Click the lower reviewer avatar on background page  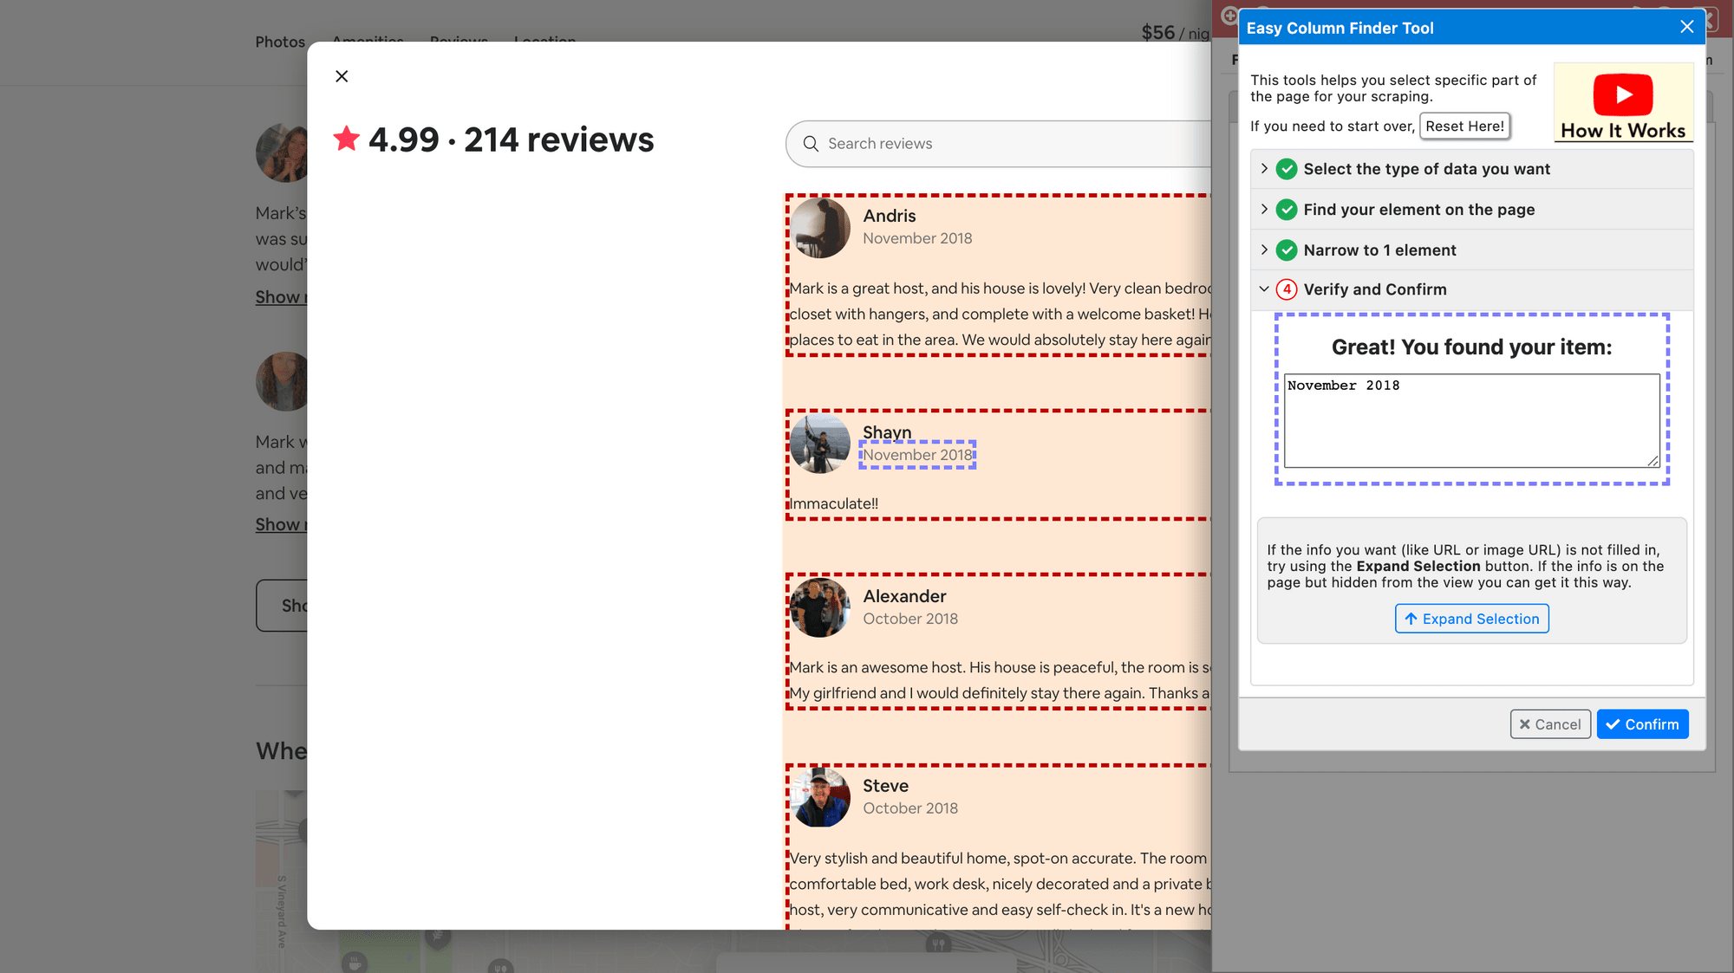(282, 381)
